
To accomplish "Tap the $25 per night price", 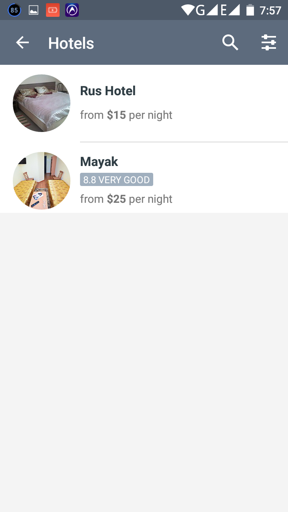I will pyautogui.click(x=126, y=199).
